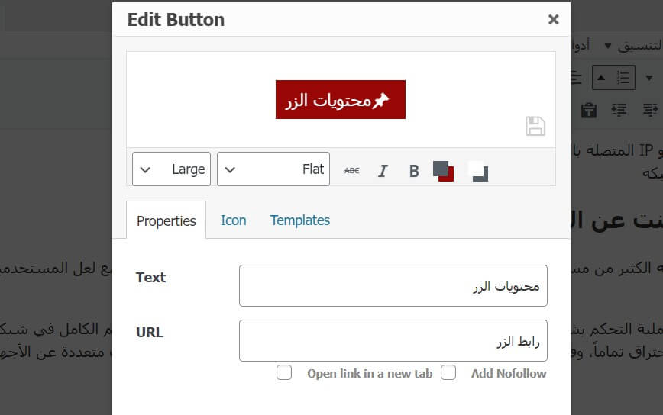Viewport: 663px width, 415px height.
Task: Click the indent icon in the editor toolbar
Action: [619, 110]
